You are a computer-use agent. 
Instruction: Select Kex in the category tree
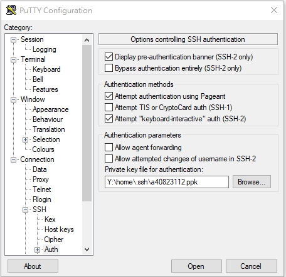(x=50, y=219)
